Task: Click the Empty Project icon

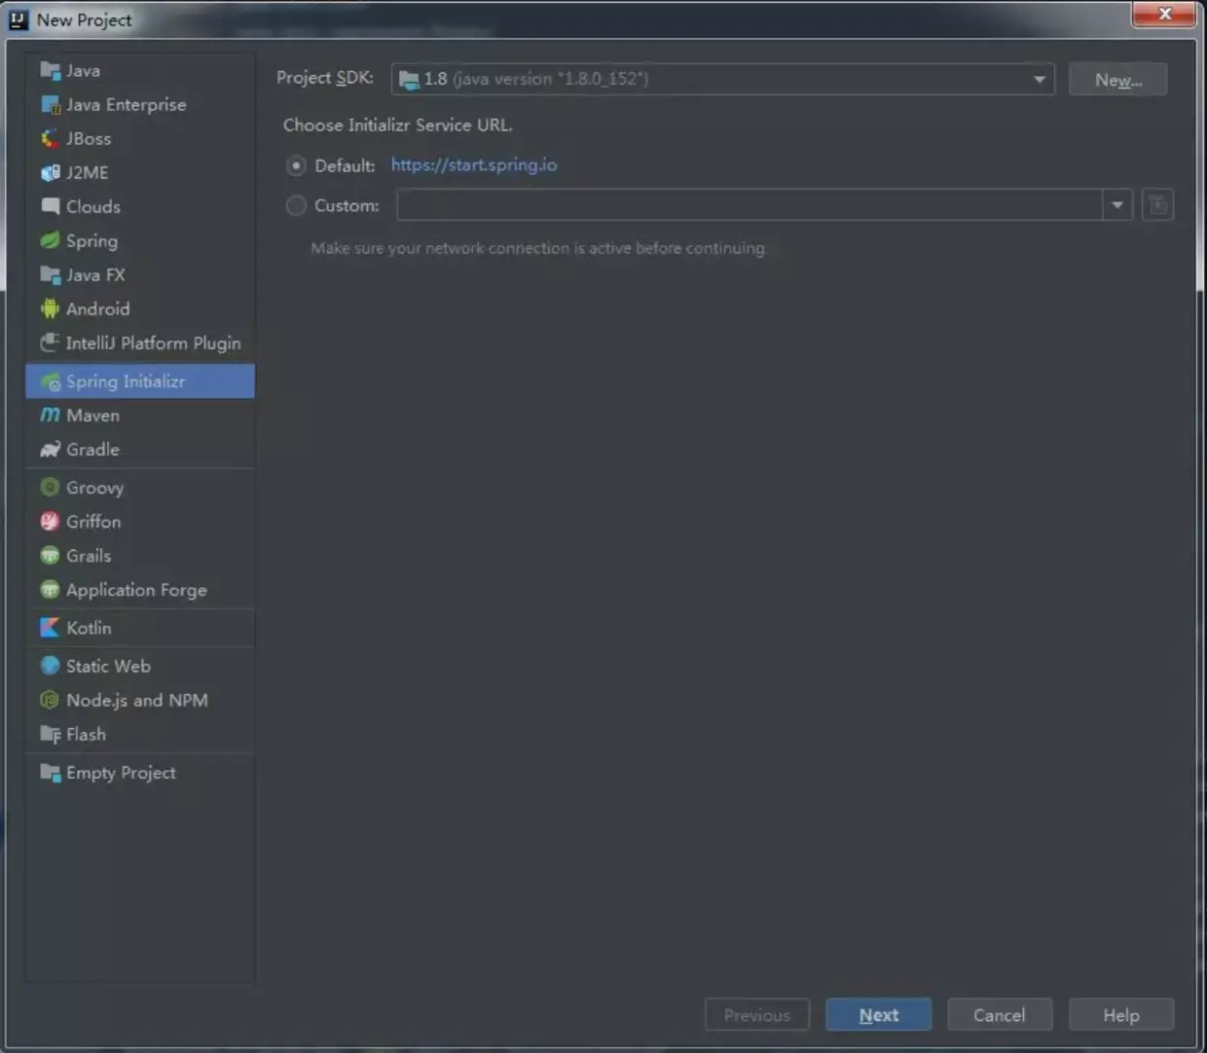Action: [x=50, y=772]
